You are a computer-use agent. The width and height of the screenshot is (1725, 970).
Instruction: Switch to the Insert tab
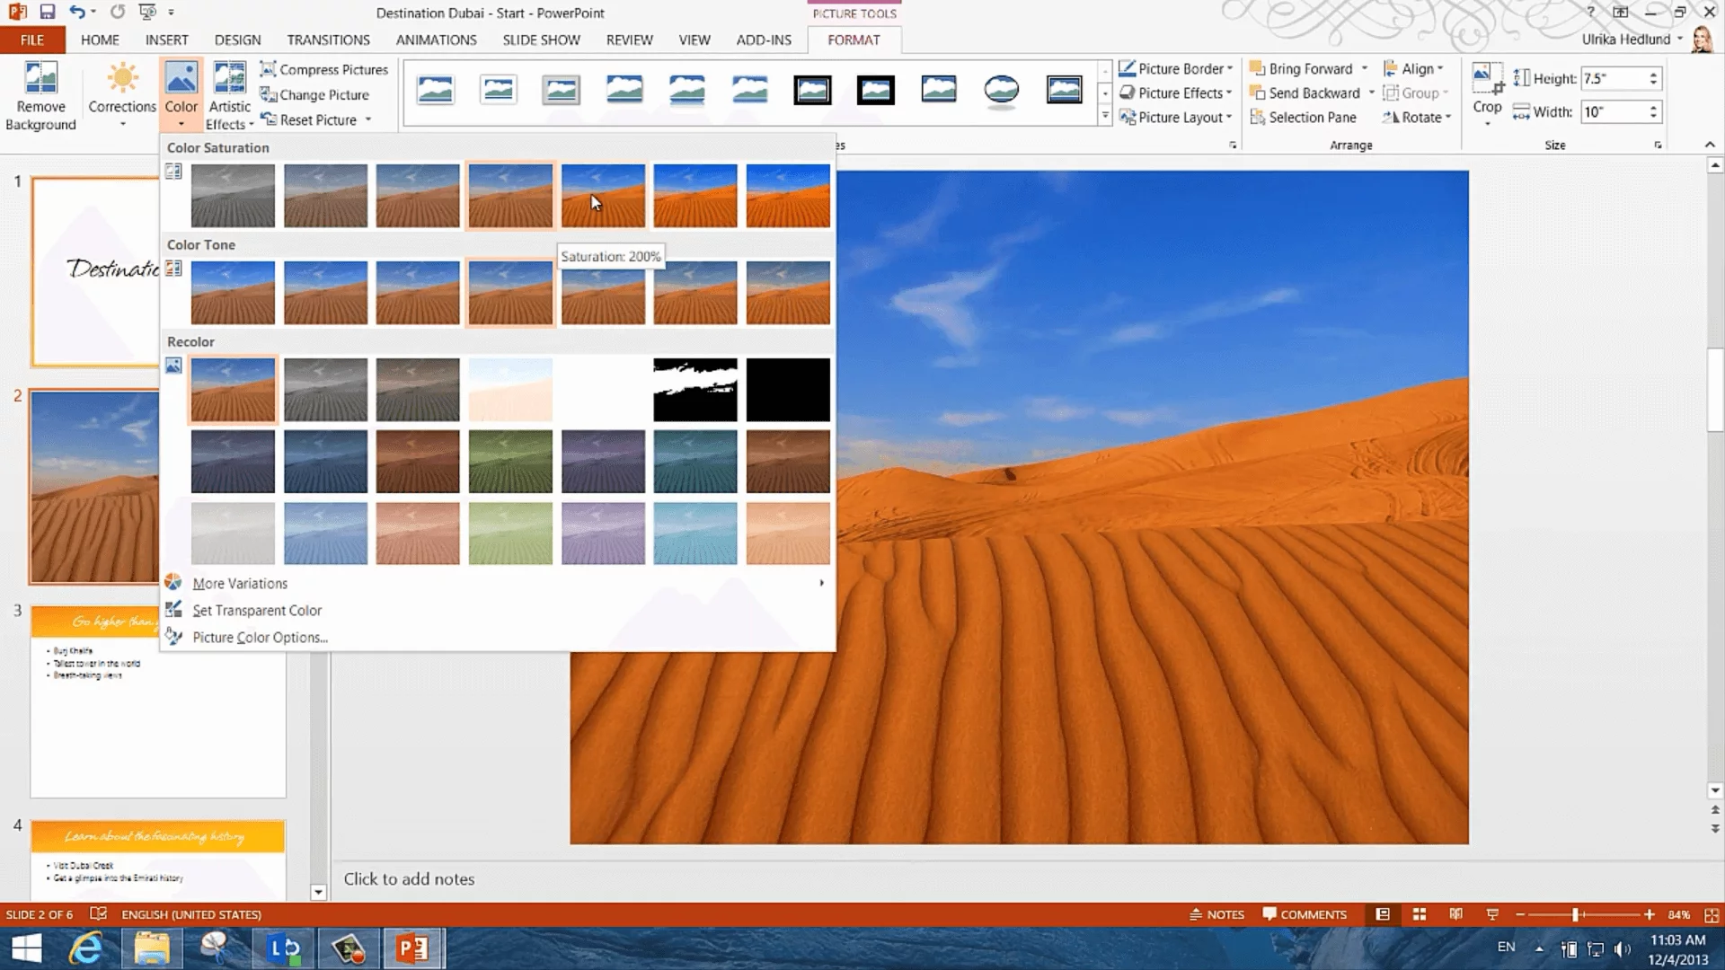(166, 40)
